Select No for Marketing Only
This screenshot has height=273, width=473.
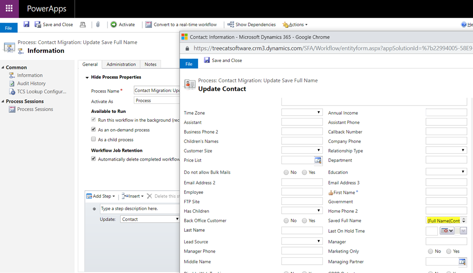coord(431,251)
